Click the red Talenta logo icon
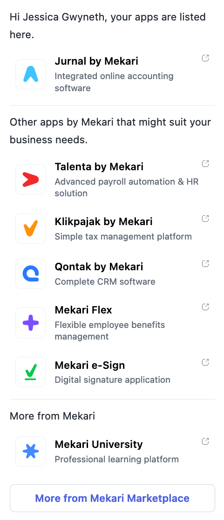 [x=31, y=180]
